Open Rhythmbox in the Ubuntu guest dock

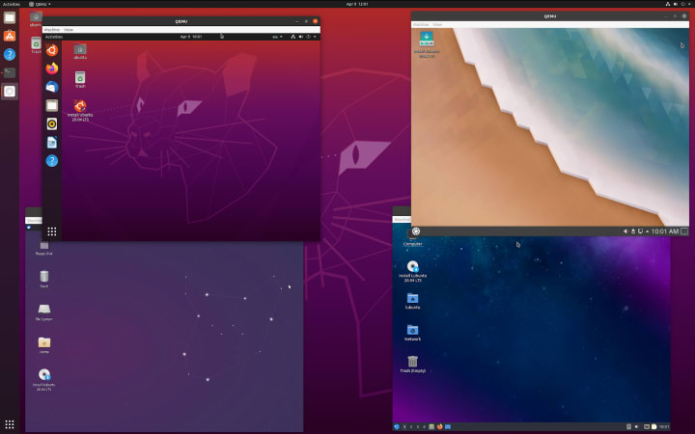point(52,124)
